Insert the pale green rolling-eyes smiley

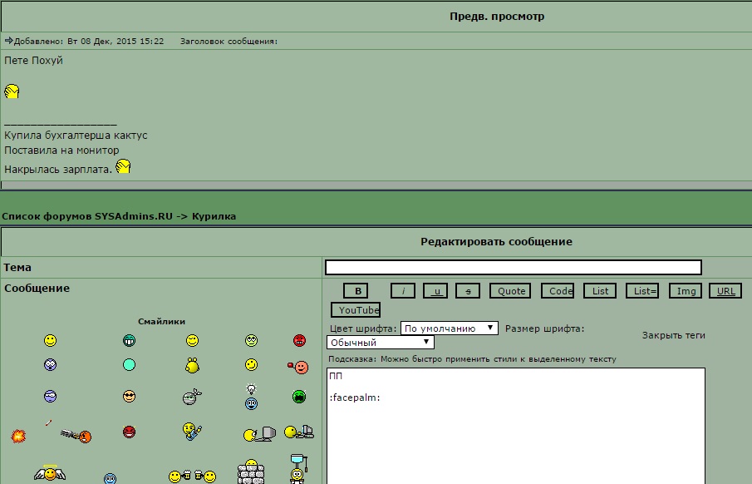[251, 340]
